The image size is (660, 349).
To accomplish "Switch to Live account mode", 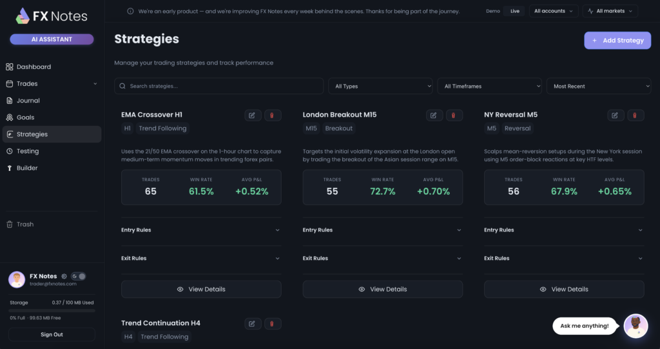I will (x=514, y=11).
